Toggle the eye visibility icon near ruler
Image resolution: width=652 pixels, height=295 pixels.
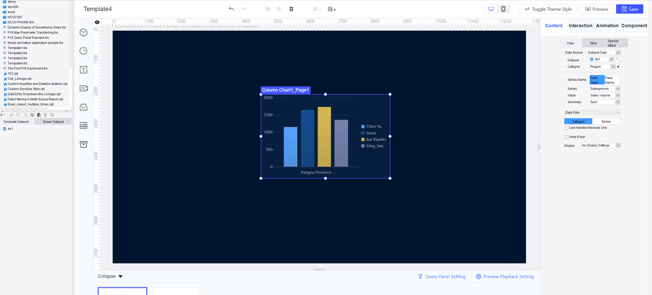pyautogui.click(x=97, y=22)
